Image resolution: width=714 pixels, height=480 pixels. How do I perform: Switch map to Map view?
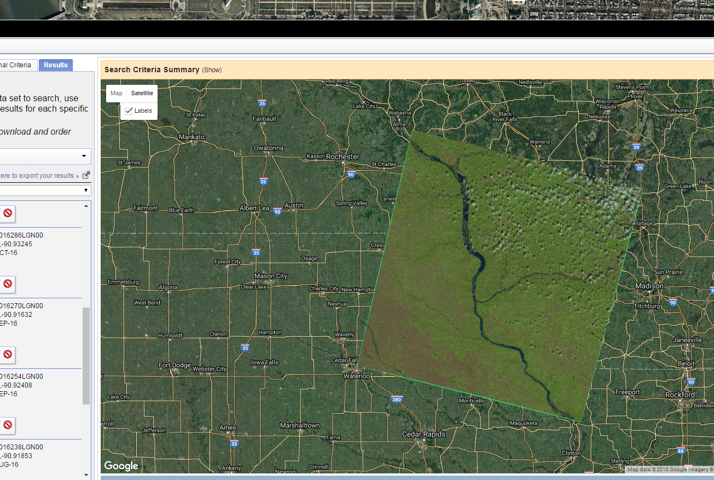click(x=117, y=93)
